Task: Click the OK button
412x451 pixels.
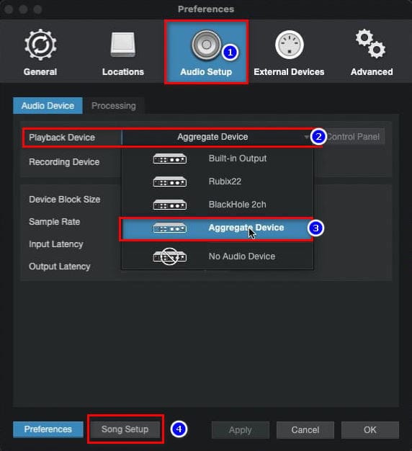Action: [x=370, y=429]
